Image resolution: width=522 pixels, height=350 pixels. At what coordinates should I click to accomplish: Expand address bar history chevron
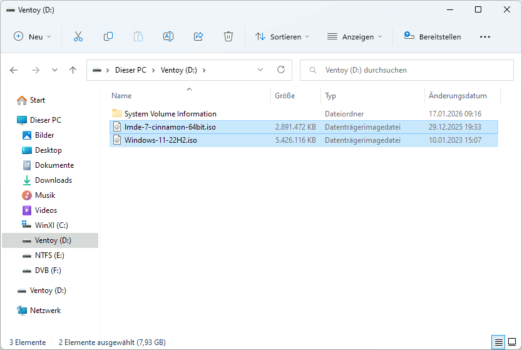pos(260,70)
